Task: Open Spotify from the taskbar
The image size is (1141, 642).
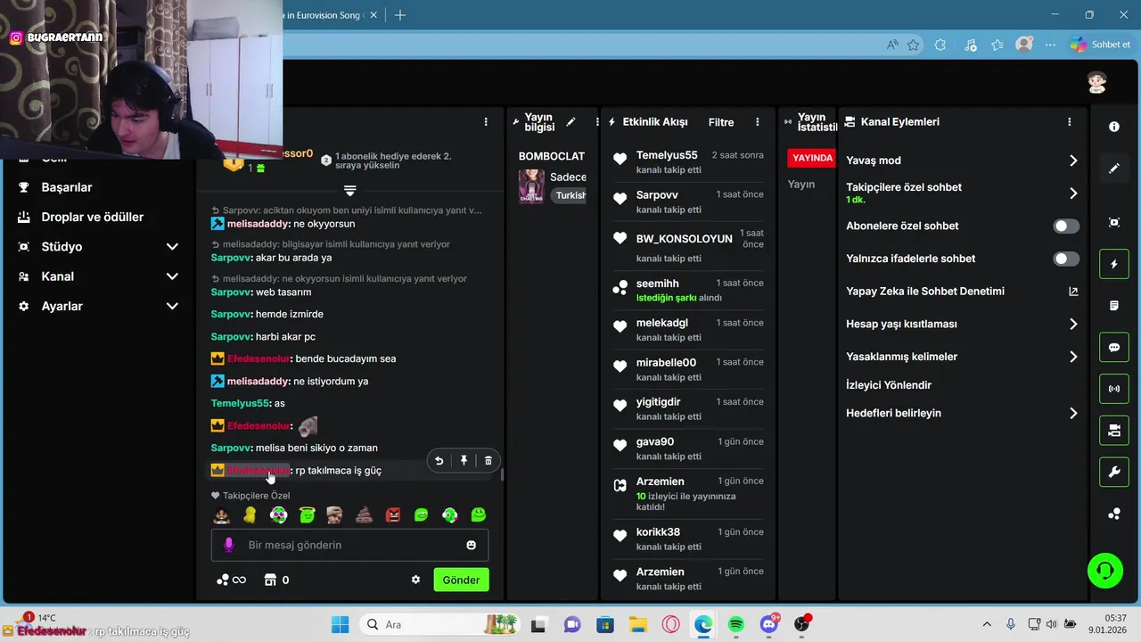Action: tap(736, 624)
